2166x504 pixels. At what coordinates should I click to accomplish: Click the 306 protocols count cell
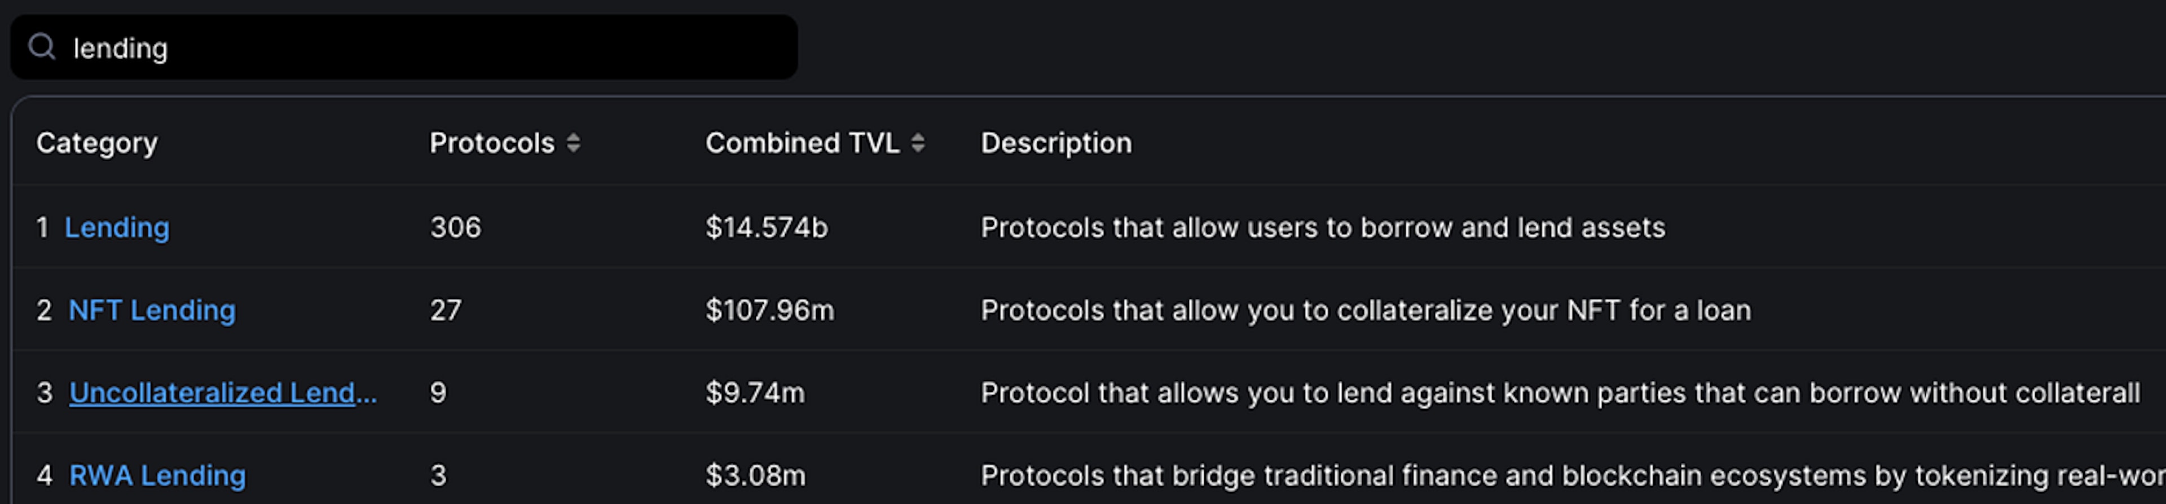[456, 227]
